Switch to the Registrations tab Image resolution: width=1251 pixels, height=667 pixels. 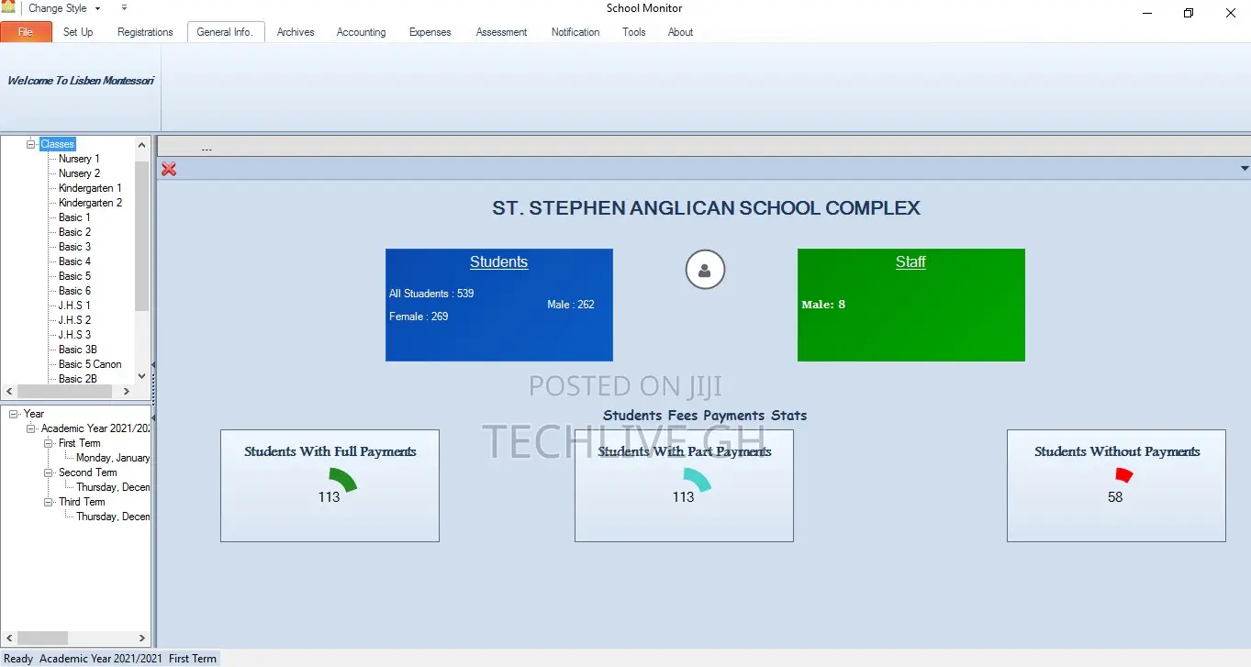click(x=145, y=32)
